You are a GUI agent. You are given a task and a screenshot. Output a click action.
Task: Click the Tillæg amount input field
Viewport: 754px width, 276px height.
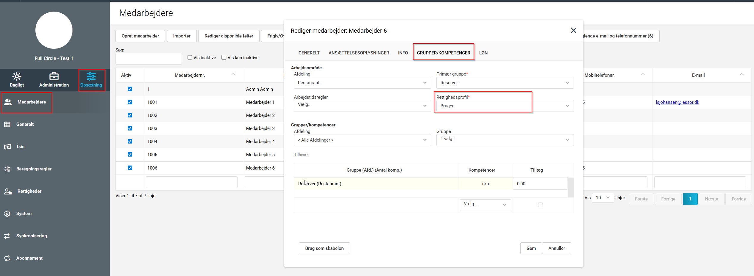point(539,184)
